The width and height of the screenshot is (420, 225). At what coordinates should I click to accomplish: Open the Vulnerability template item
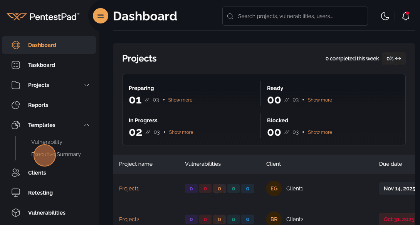point(47,142)
